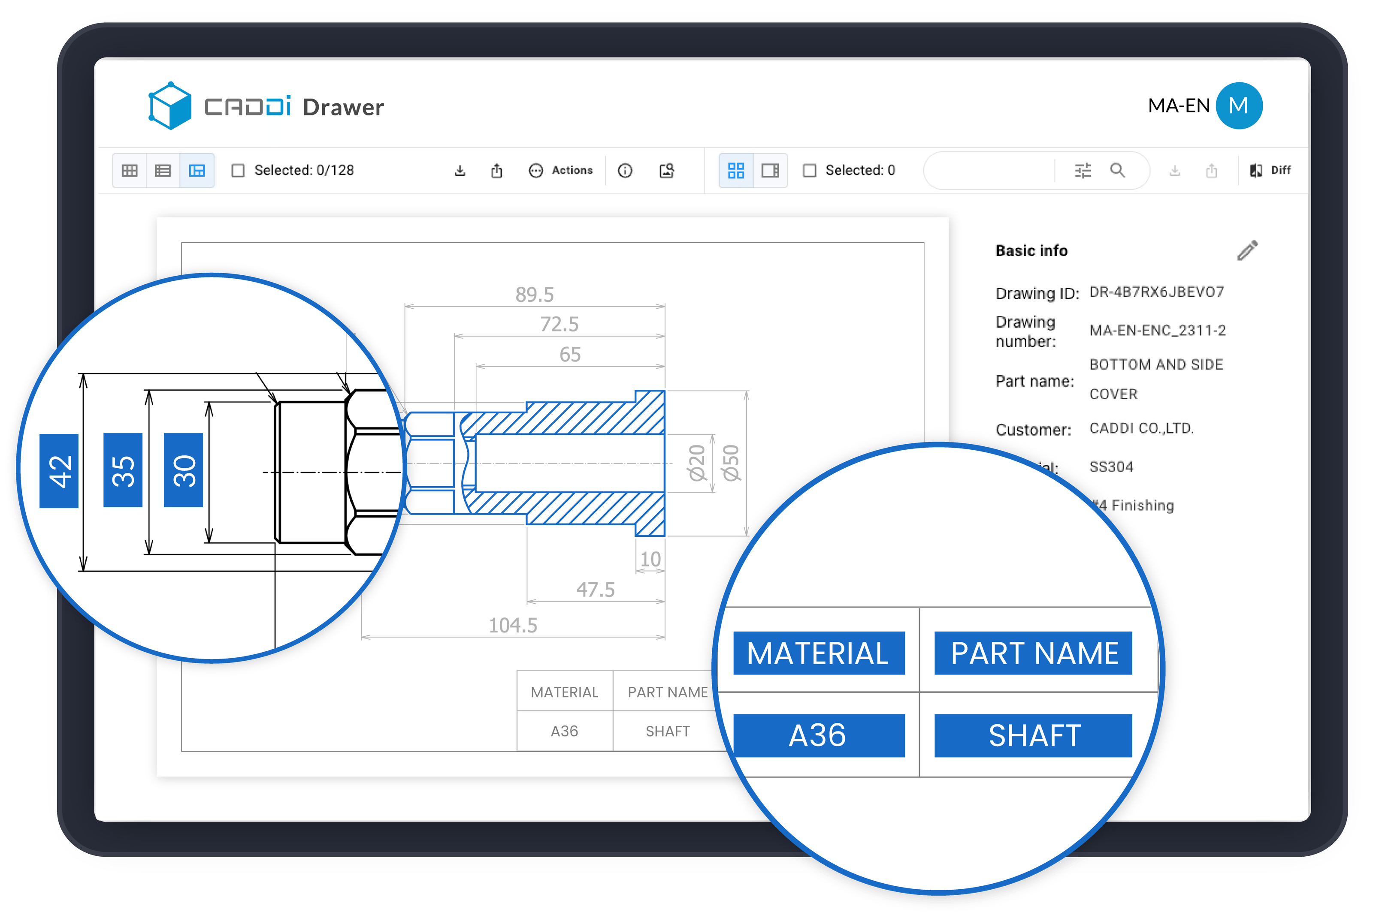The width and height of the screenshot is (1373, 918).
Task: Edit Basic info with pencil icon
Action: (x=1247, y=250)
